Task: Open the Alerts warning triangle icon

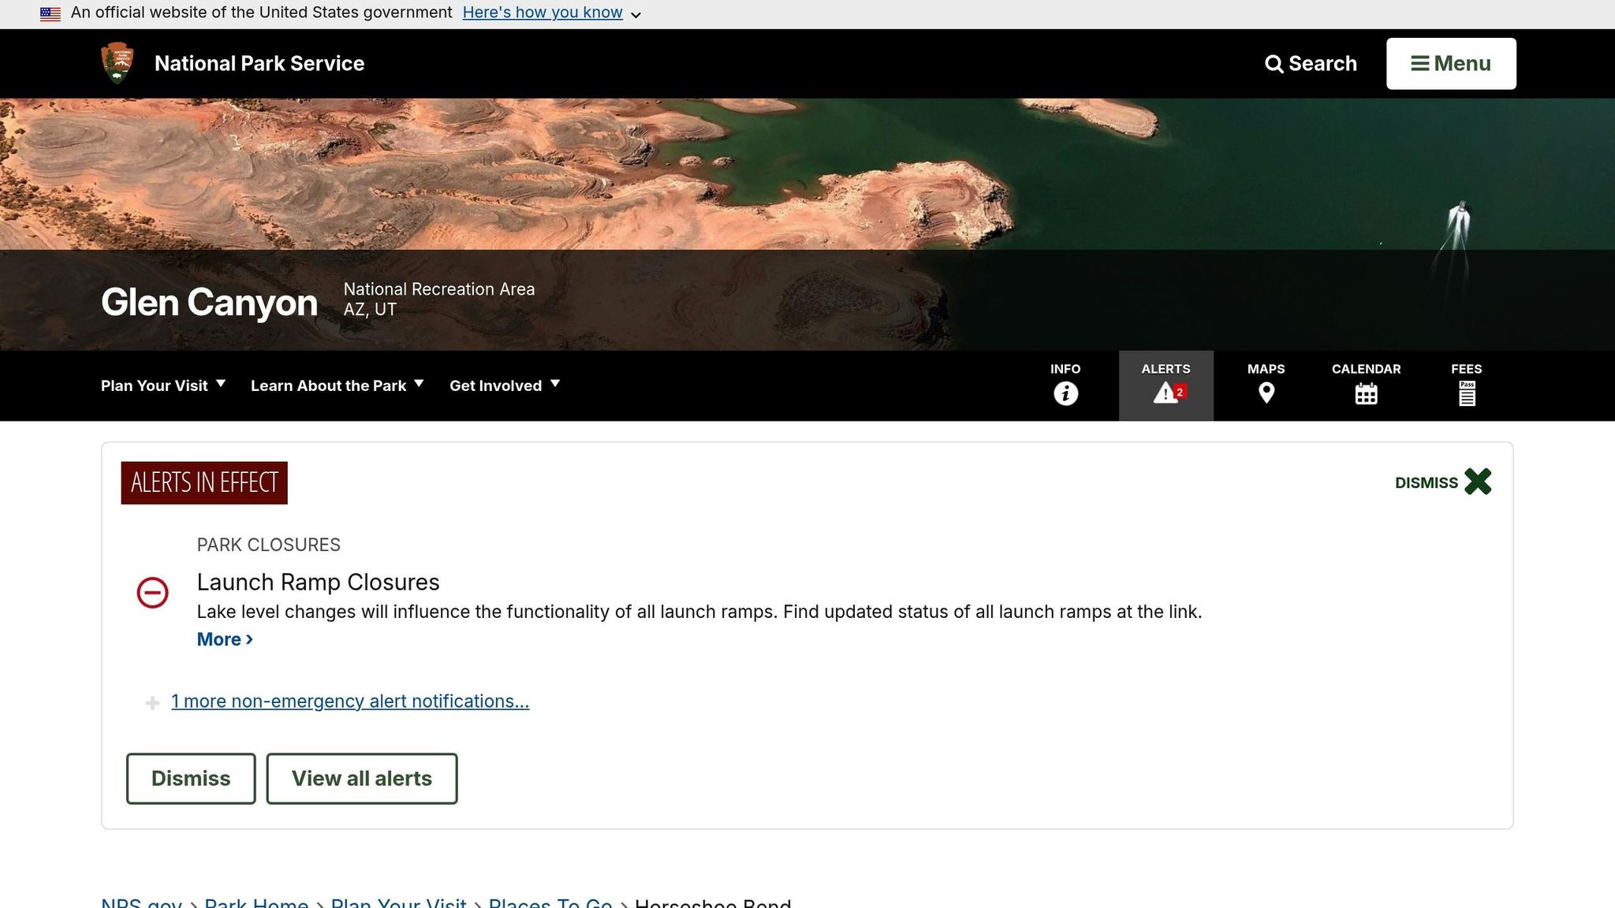Action: [x=1166, y=393]
